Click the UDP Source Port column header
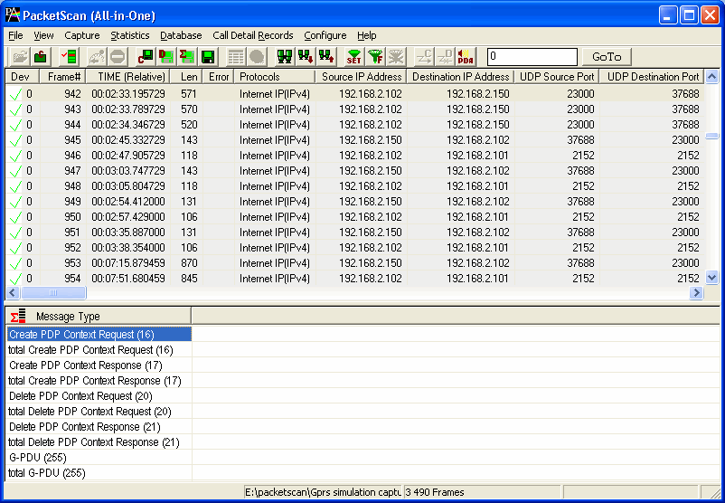The image size is (725, 503). coord(557,77)
